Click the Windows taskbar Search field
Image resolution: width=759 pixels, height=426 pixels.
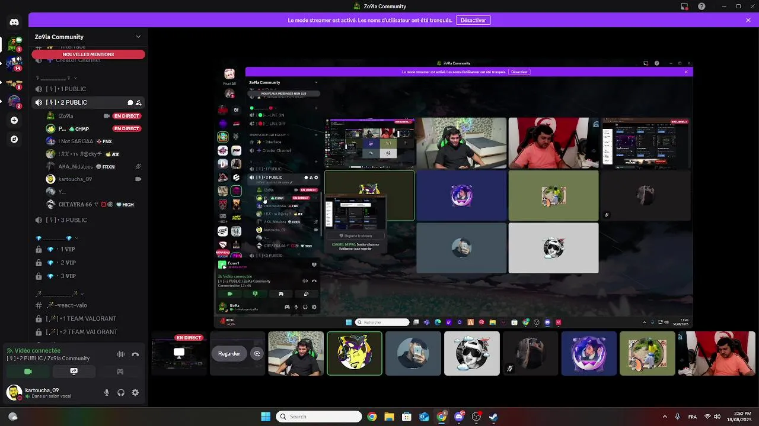click(x=319, y=417)
